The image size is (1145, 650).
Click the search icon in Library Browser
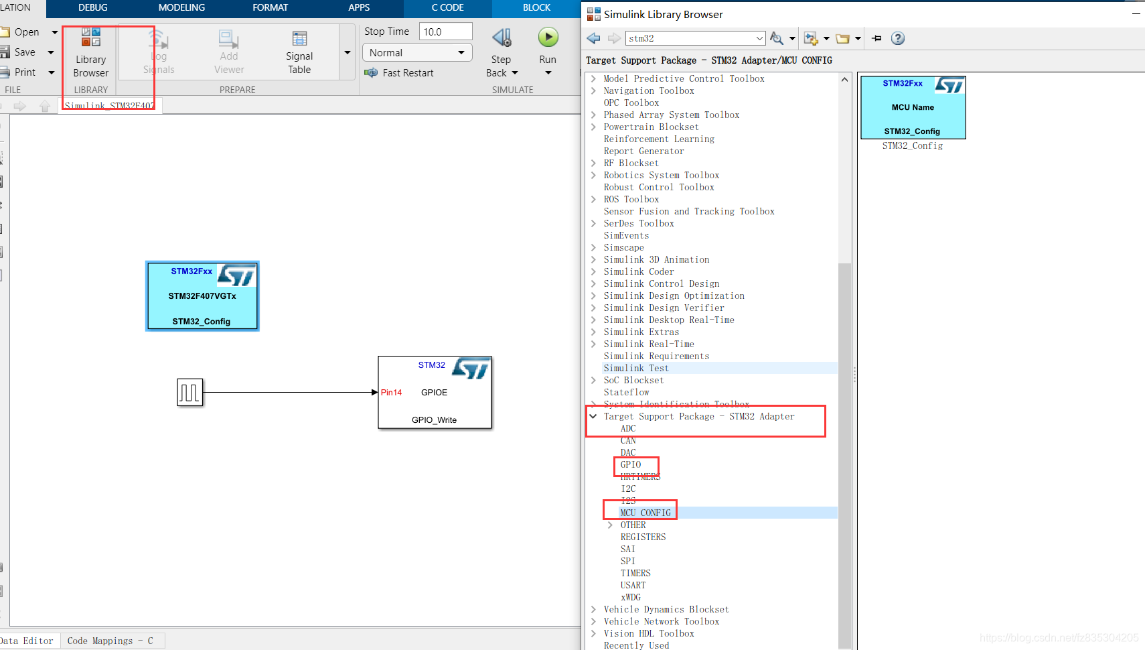pyautogui.click(x=777, y=38)
